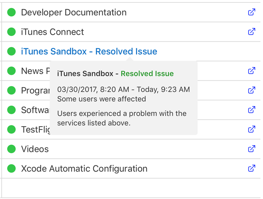Image resolution: width=263 pixels, height=199 pixels.
Task: Select the iTunes Connect row label
Action: point(52,32)
